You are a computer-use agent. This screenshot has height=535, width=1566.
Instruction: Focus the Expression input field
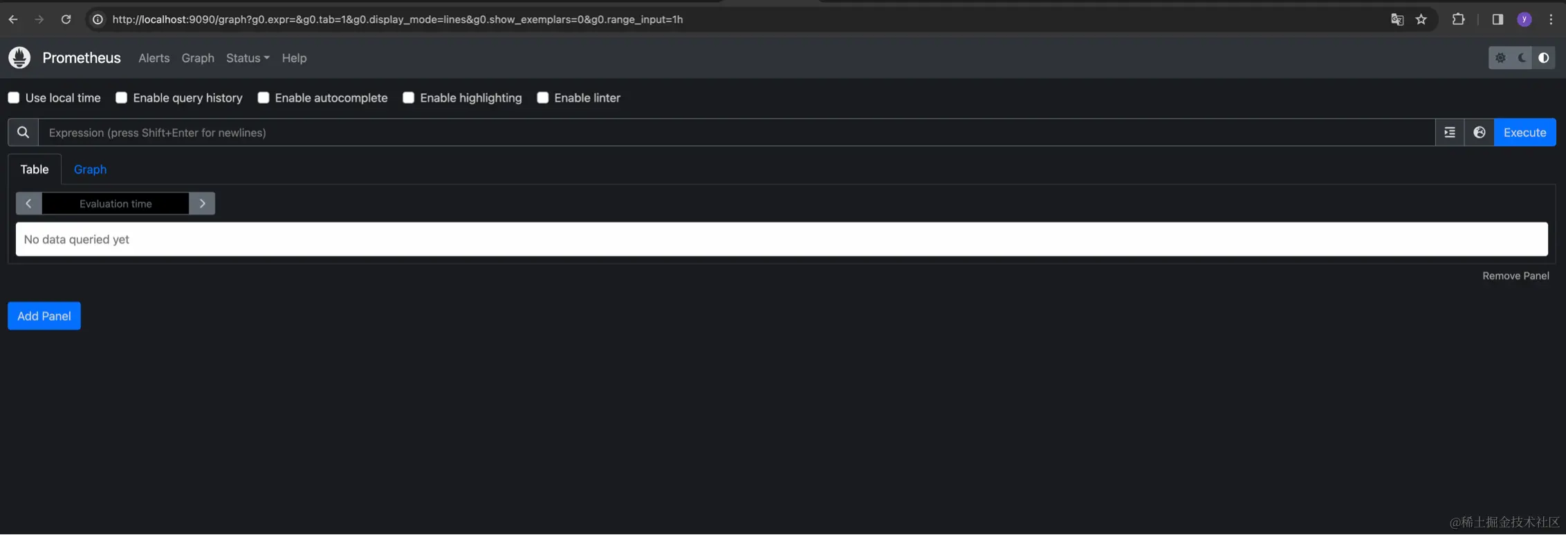pos(737,132)
